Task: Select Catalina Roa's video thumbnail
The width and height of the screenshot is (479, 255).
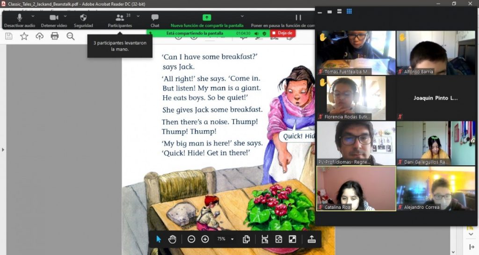Action: (x=356, y=188)
